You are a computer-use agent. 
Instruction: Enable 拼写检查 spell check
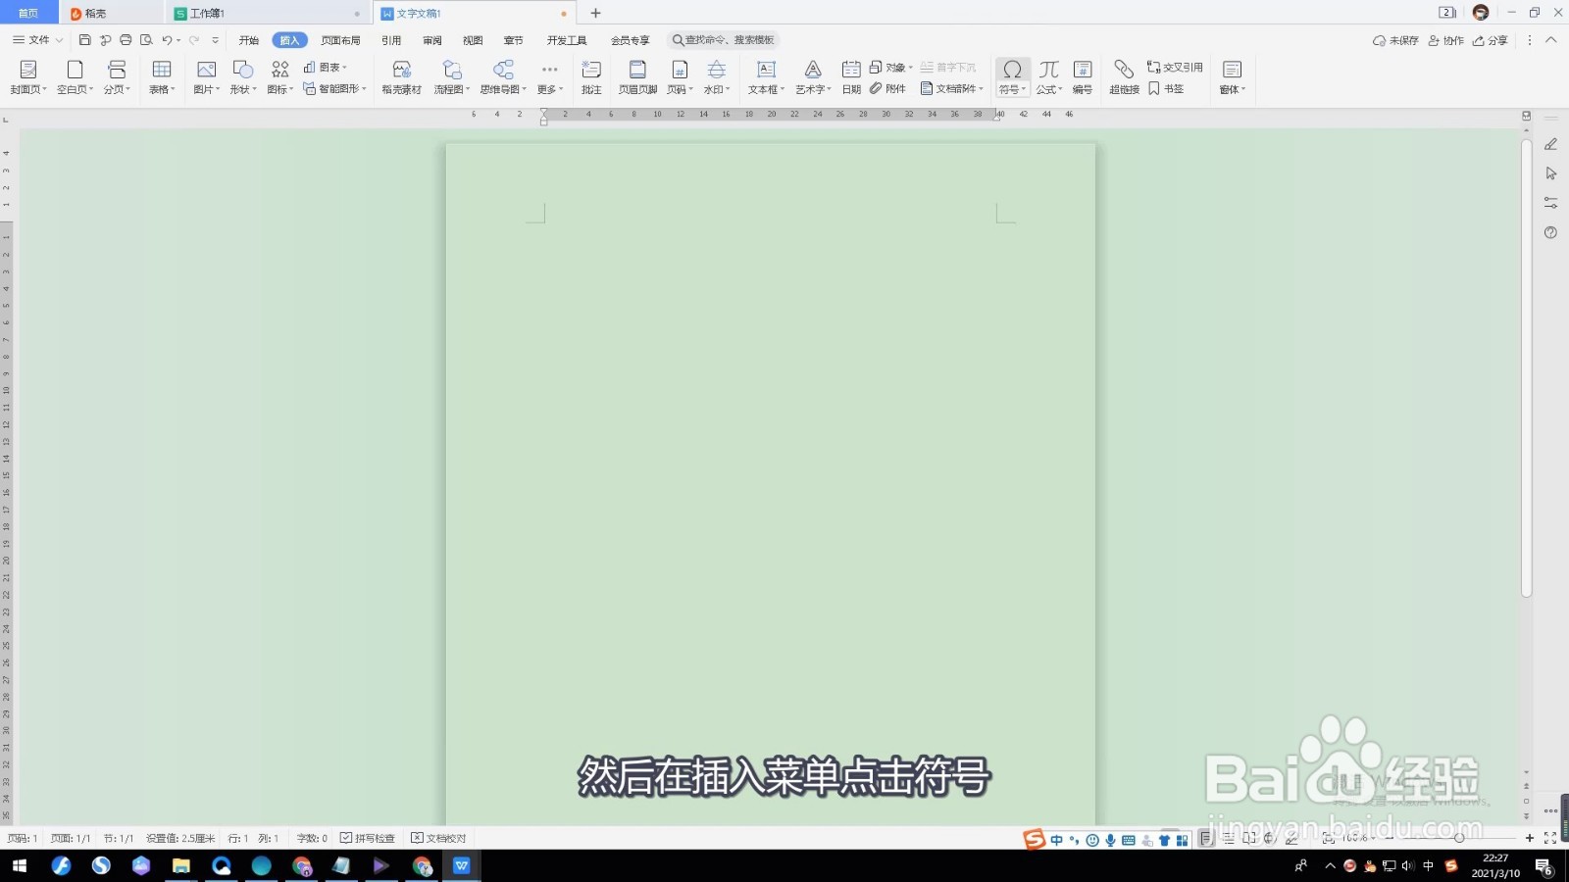(x=369, y=838)
